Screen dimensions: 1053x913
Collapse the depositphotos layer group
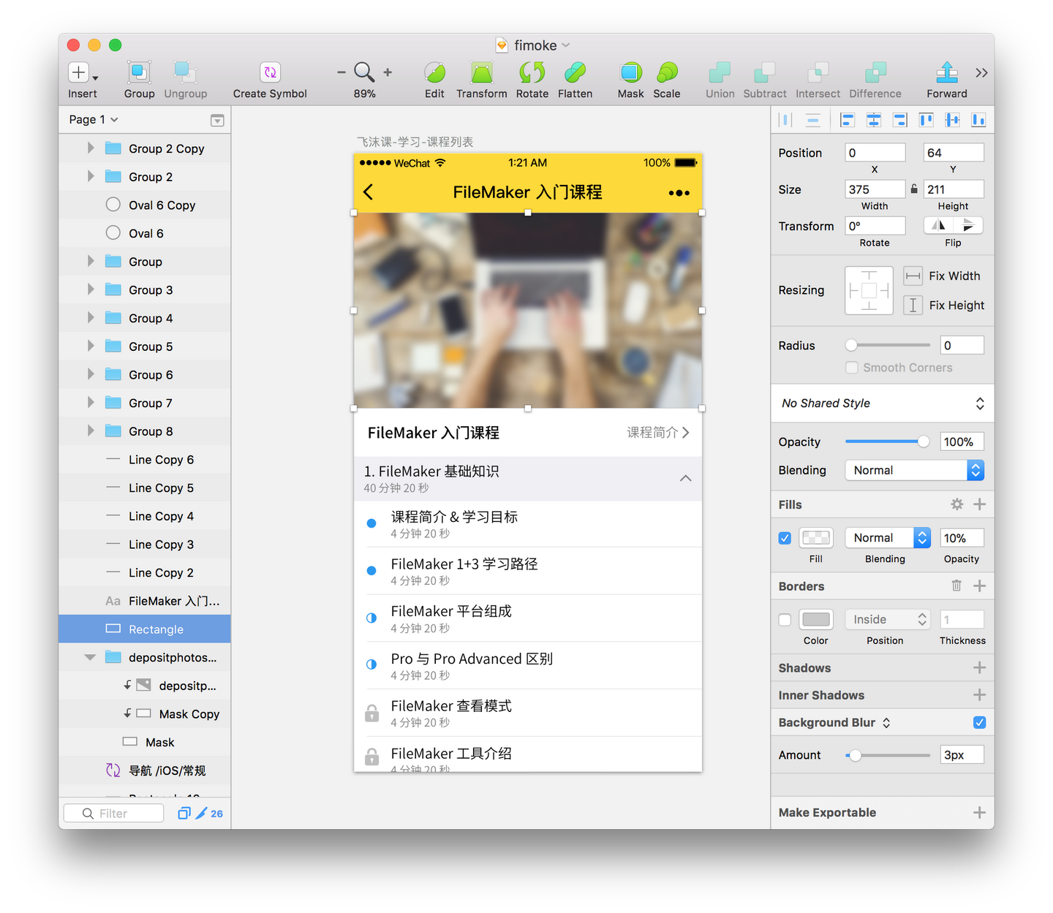click(90, 657)
